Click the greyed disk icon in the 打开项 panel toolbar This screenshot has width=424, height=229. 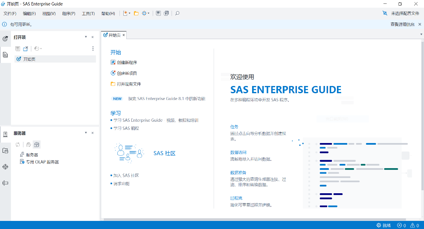point(17,49)
